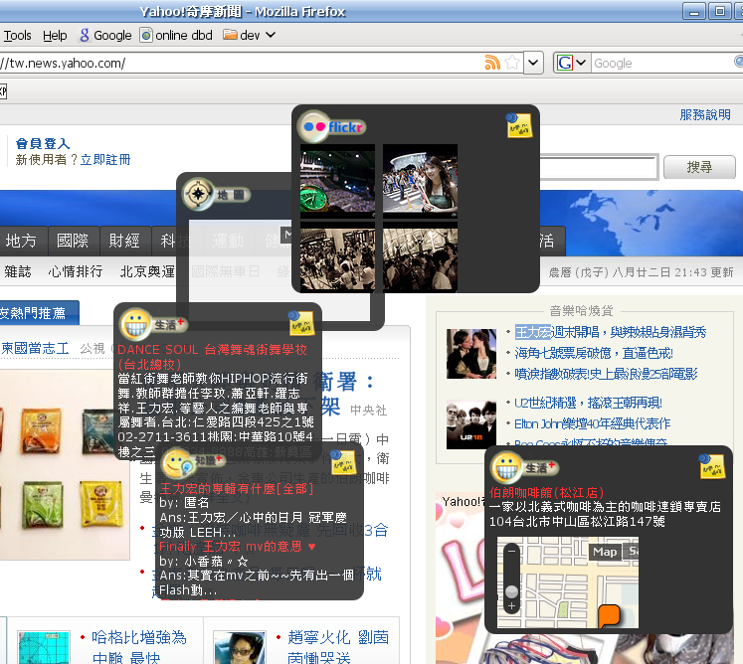Open the Tools menu
743x664 pixels.
pos(18,35)
